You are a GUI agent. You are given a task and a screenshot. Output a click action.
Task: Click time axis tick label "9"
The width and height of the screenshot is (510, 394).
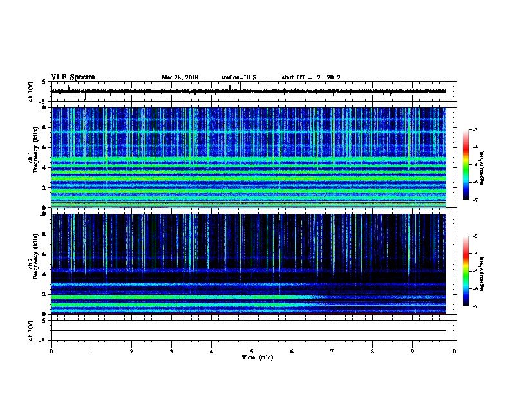412,352
